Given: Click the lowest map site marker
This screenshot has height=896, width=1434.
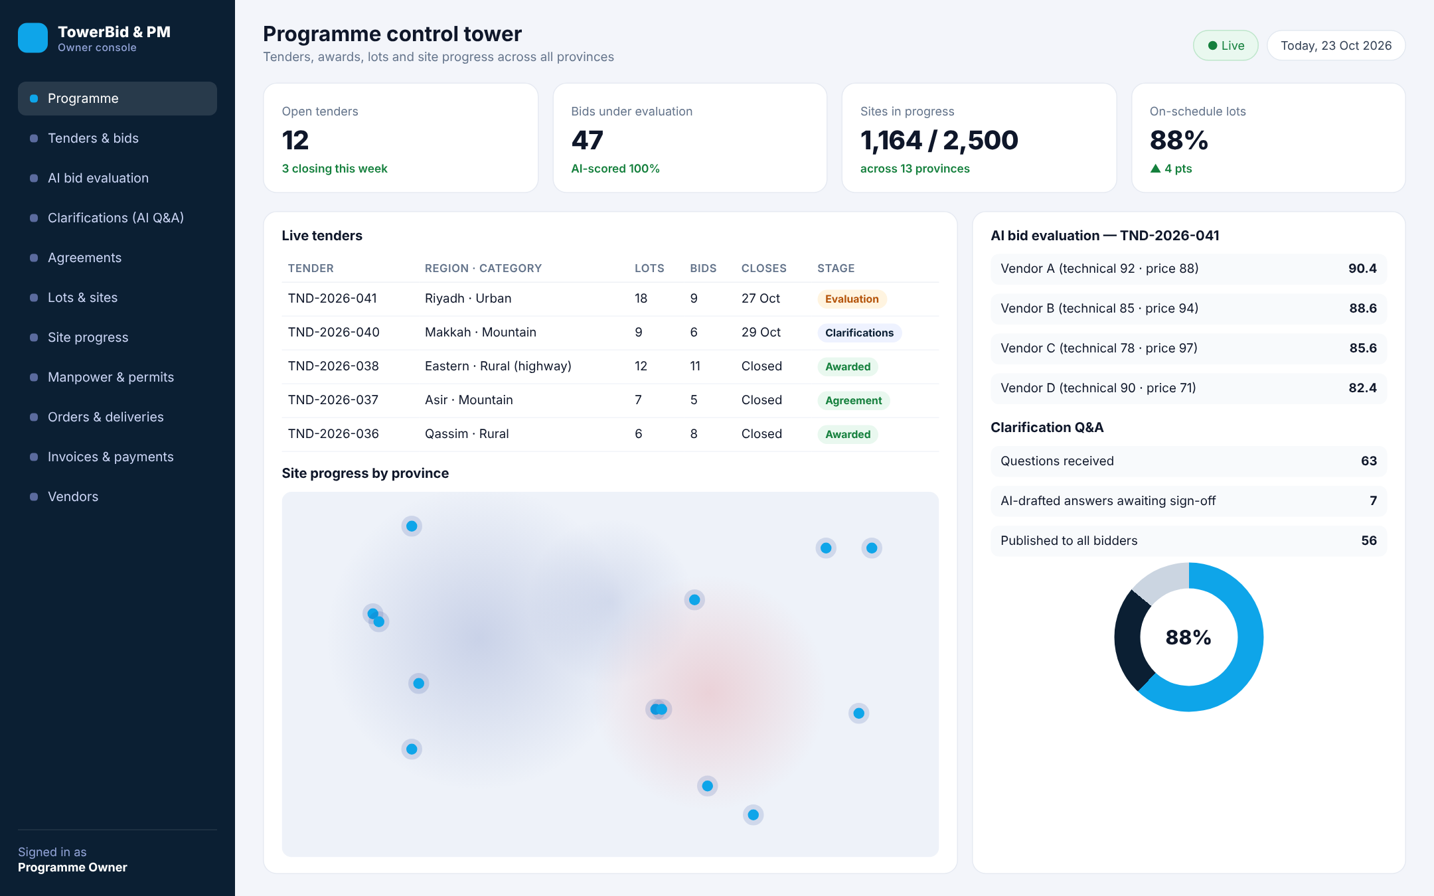Looking at the screenshot, I should coord(753,815).
